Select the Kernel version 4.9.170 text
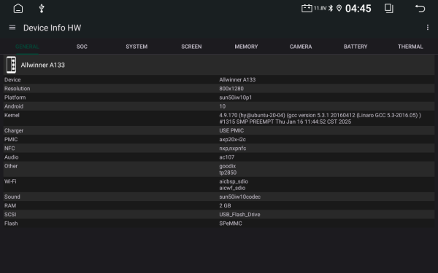 (320, 119)
